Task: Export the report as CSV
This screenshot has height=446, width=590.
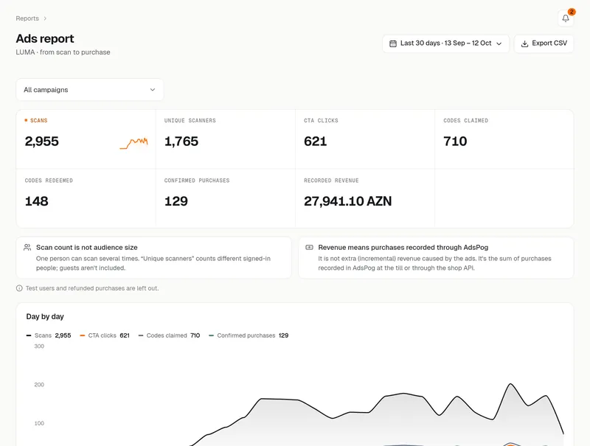Action: pyautogui.click(x=544, y=43)
